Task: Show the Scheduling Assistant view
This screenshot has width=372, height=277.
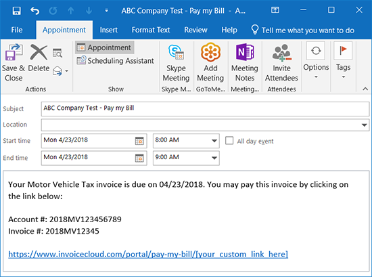Action: (115, 60)
